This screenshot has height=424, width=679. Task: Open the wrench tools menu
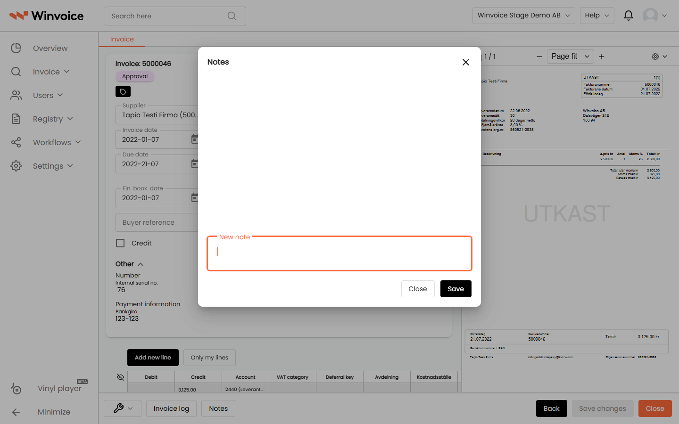[x=123, y=408]
